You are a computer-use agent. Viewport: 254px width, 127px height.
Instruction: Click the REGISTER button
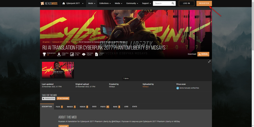tap(204, 3)
